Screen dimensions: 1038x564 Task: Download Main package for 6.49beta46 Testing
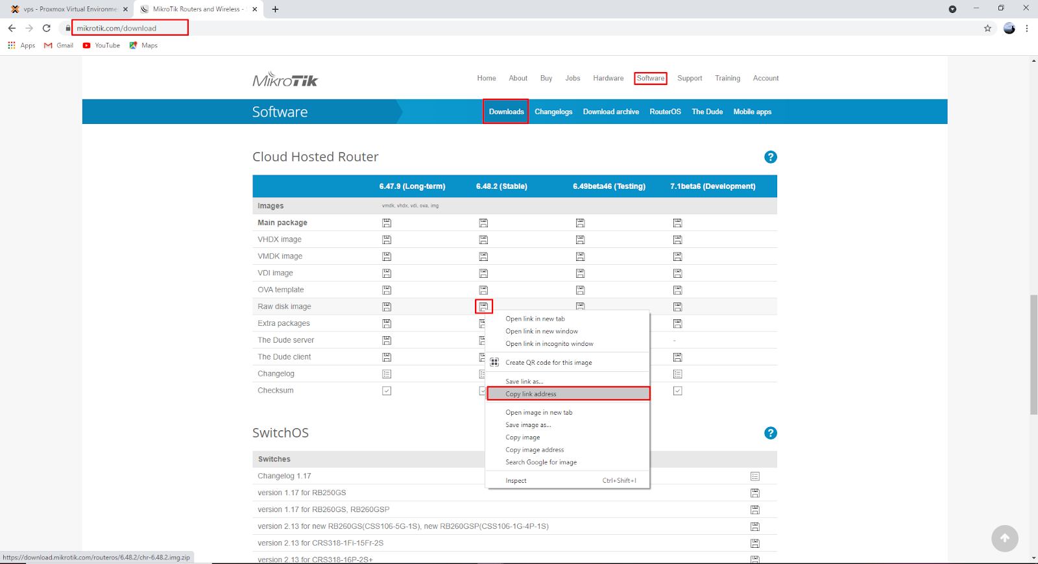tap(580, 223)
